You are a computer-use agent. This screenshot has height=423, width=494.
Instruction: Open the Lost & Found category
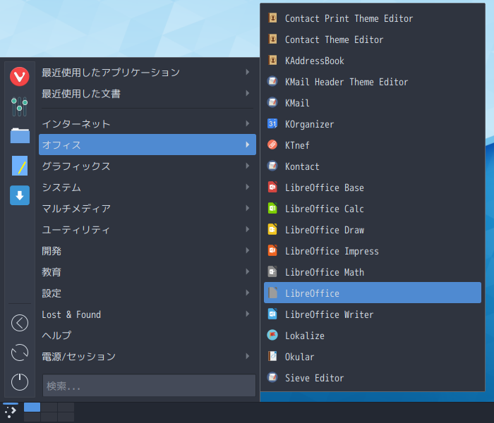[147, 314]
